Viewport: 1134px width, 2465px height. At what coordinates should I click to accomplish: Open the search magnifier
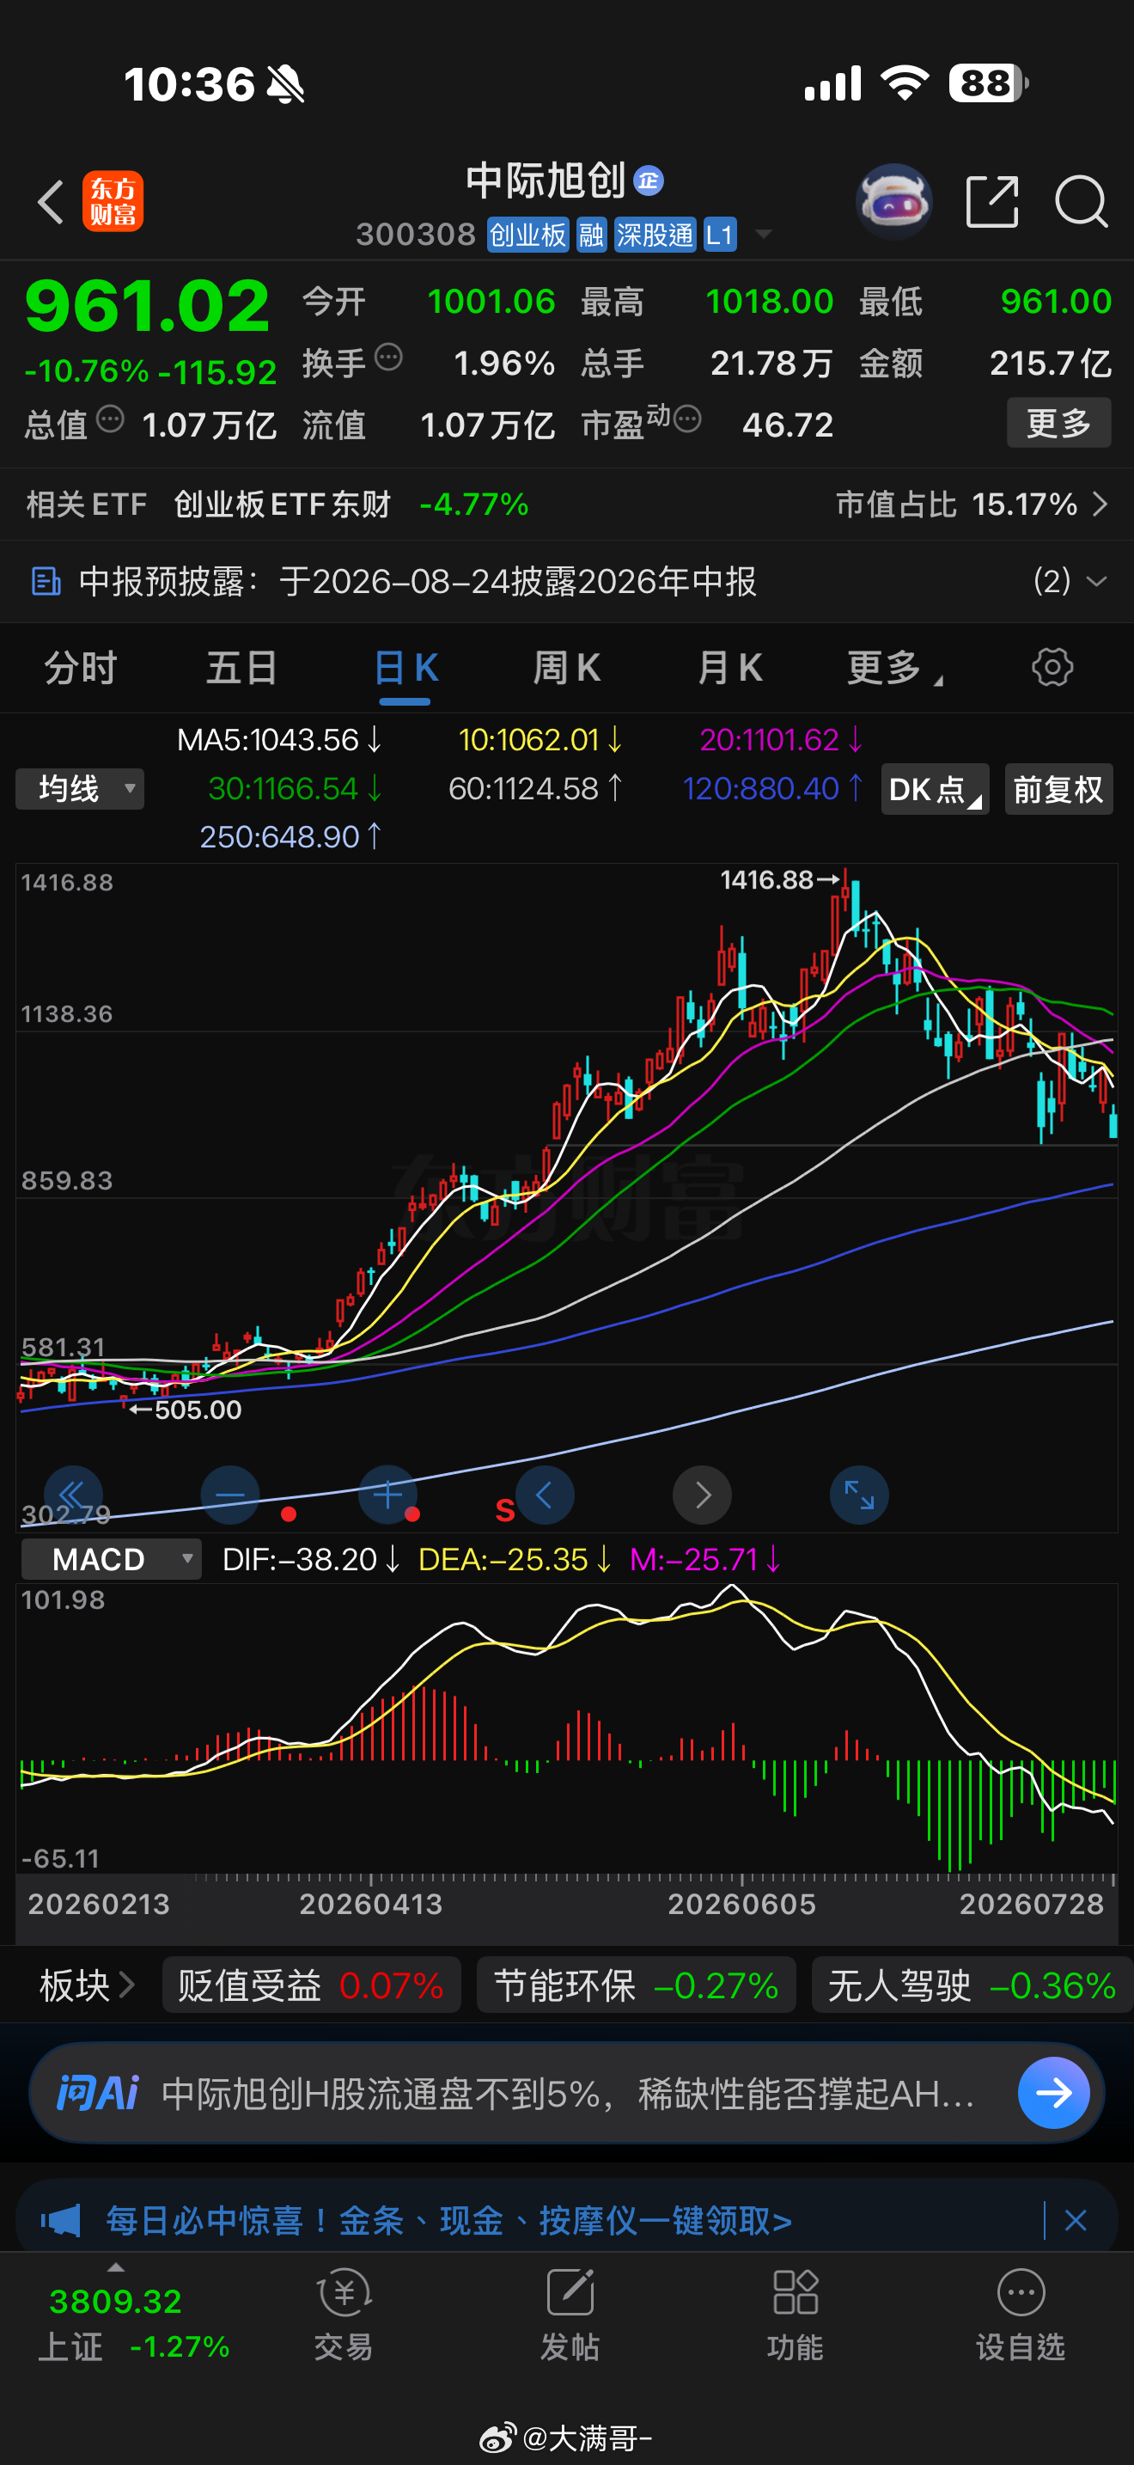pyautogui.click(x=1082, y=201)
